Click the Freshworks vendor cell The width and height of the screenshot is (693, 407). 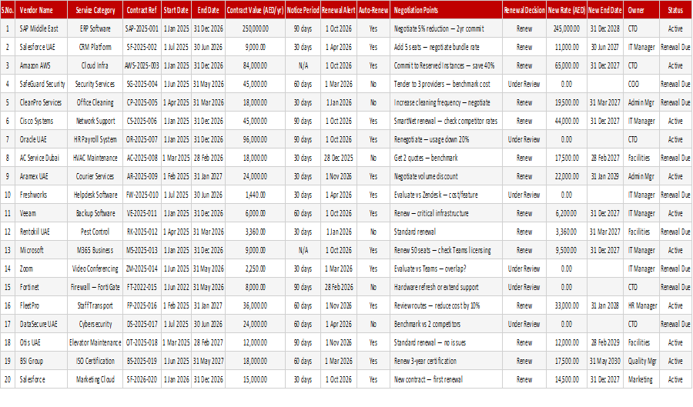click(x=41, y=195)
